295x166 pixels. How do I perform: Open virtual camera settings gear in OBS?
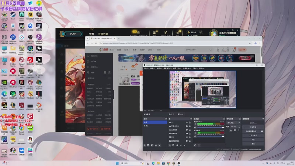262,131
